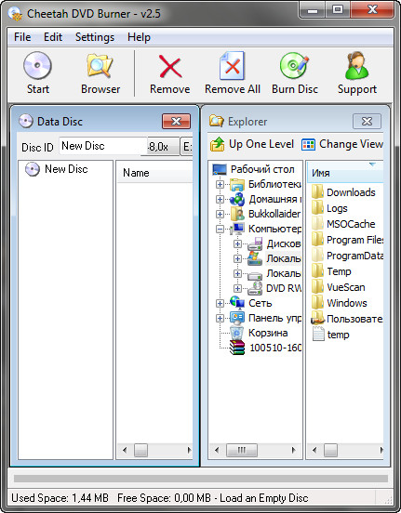Open the File menu
The width and height of the screenshot is (401, 513).
coord(22,37)
